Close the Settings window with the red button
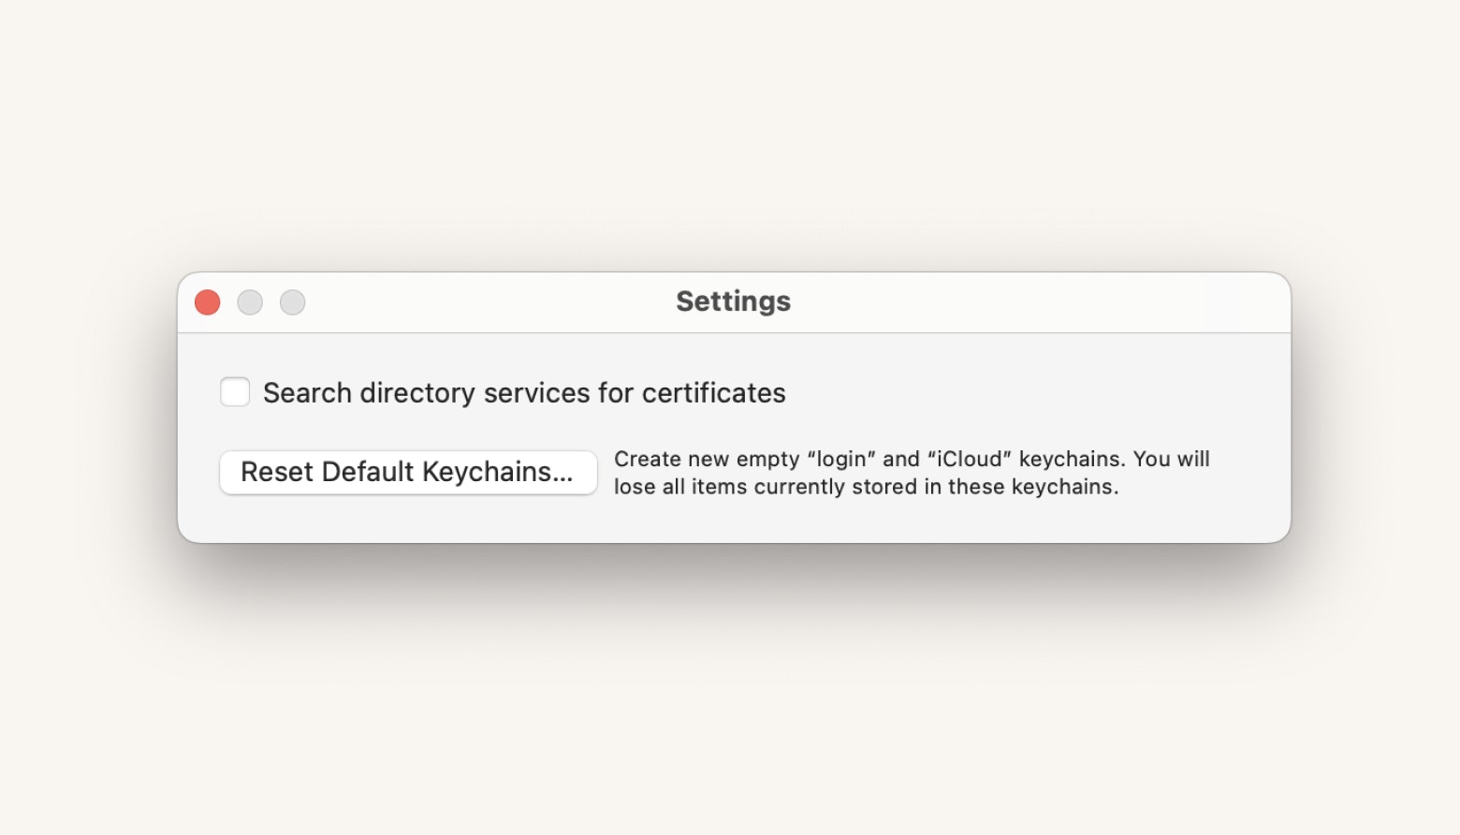 (207, 302)
